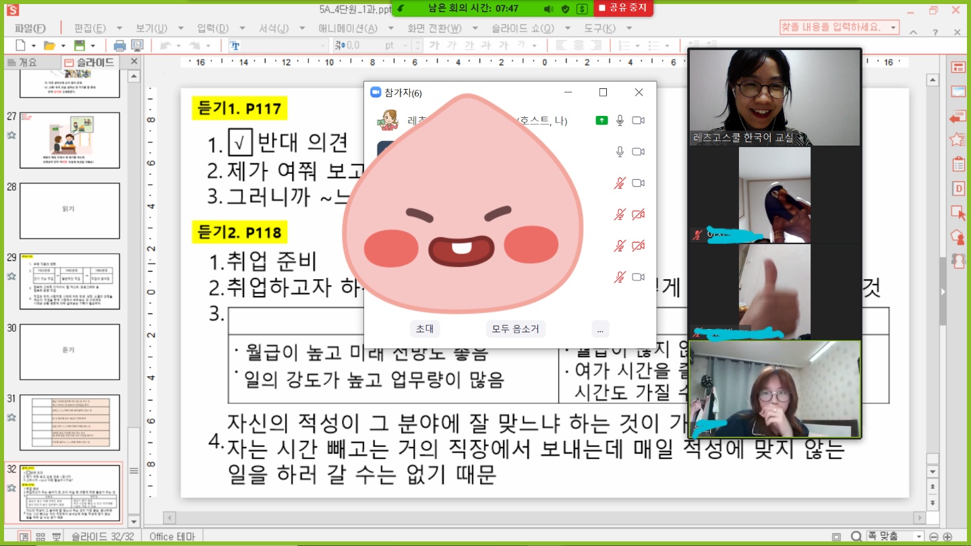Open the 슬라이드 쇼(O) menu
Viewport: 971px width, 546px height.
point(523,28)
